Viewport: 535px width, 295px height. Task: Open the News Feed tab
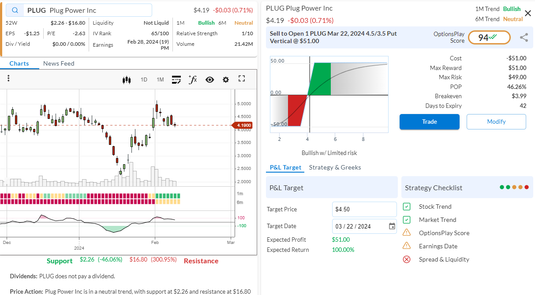59,63
